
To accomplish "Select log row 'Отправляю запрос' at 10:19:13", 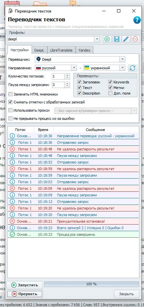I will 73,202.
